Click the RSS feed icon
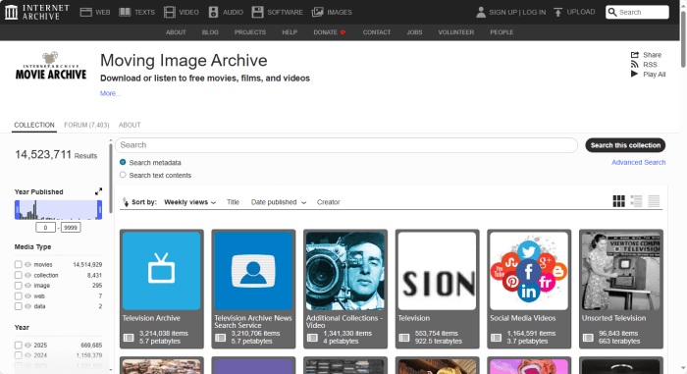The width and height of the screenshot is (687, 374). pos(634,65)
